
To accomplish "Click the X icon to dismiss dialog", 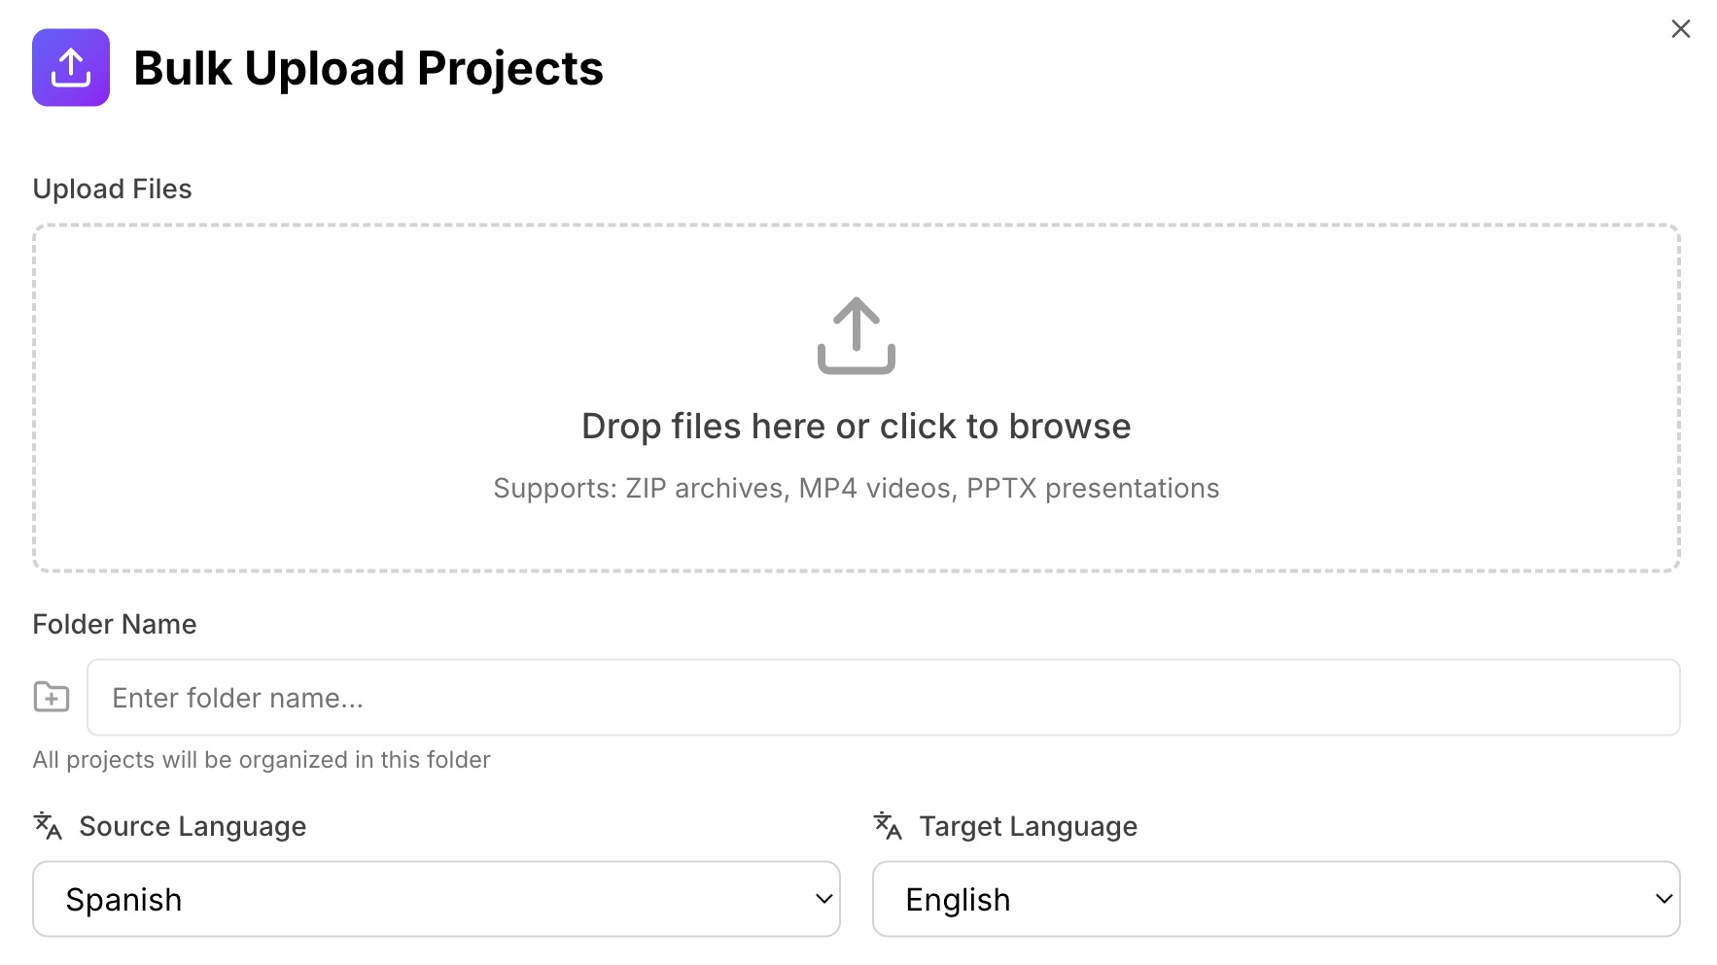I will tap(1680, 28).
